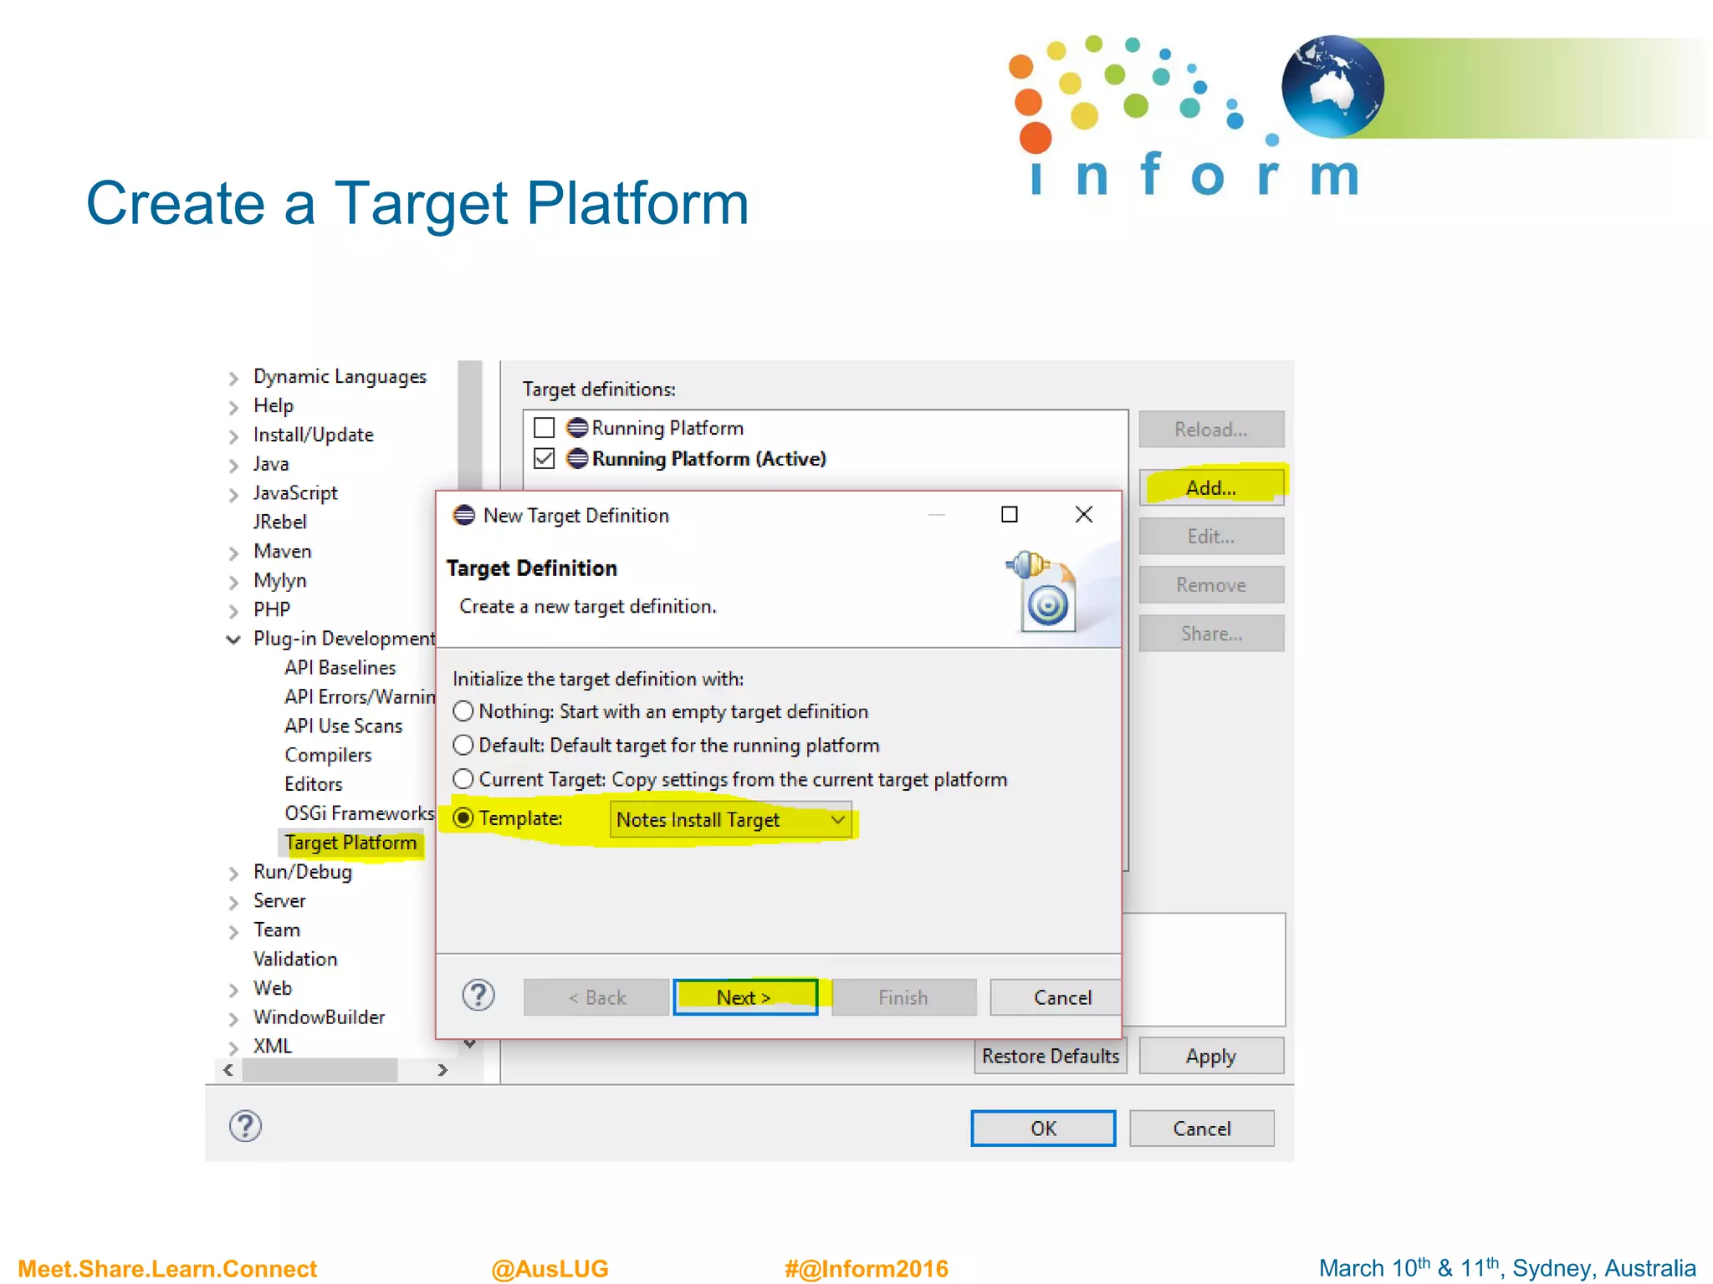Open the Notes Install Target template dropdown

point(730,820)
